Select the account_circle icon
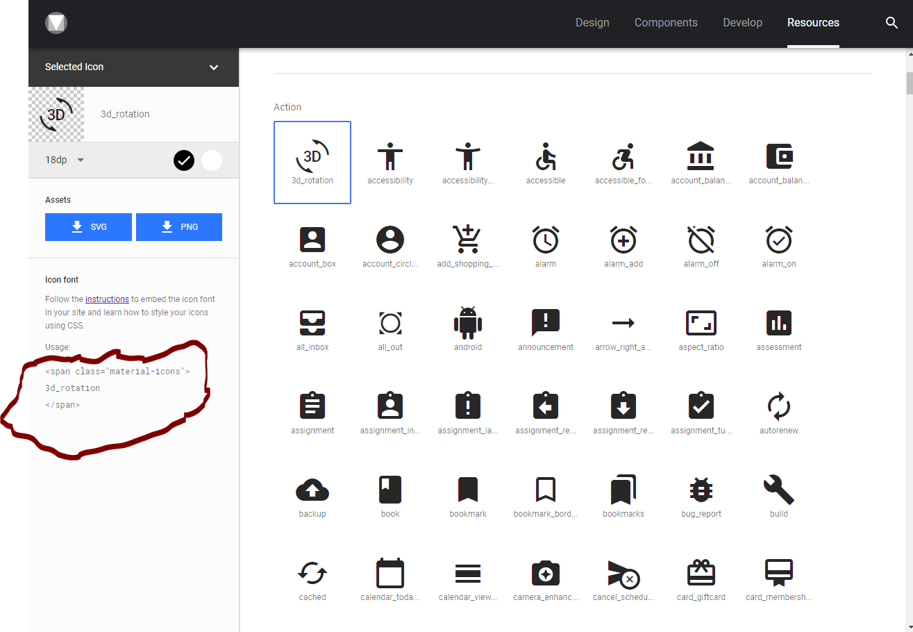 (390, 240)
